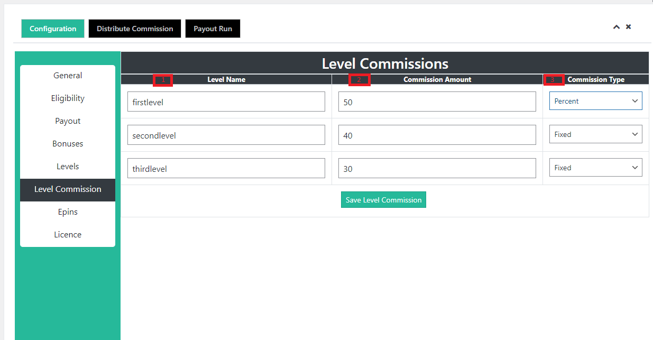The height and width of the screenshot is (340, 653).
Task: Click the thirdlevel commission amount field
Action: click(437, 169)
